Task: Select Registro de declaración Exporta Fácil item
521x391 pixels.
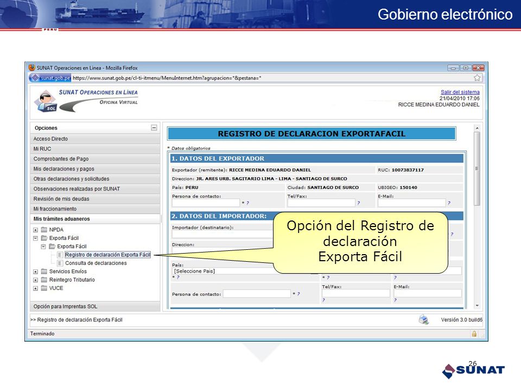Action: pyautogui.click(x=107, y=255)
